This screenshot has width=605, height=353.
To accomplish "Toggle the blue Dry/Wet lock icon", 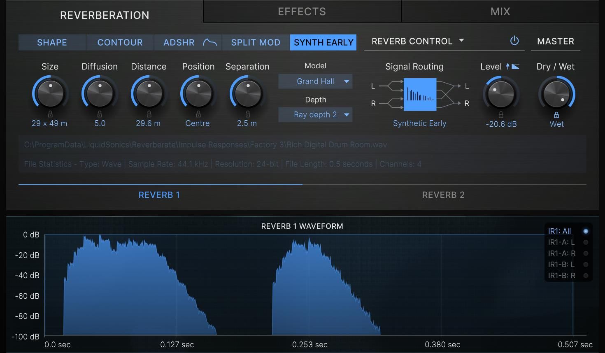I will [x=556, y=115].
